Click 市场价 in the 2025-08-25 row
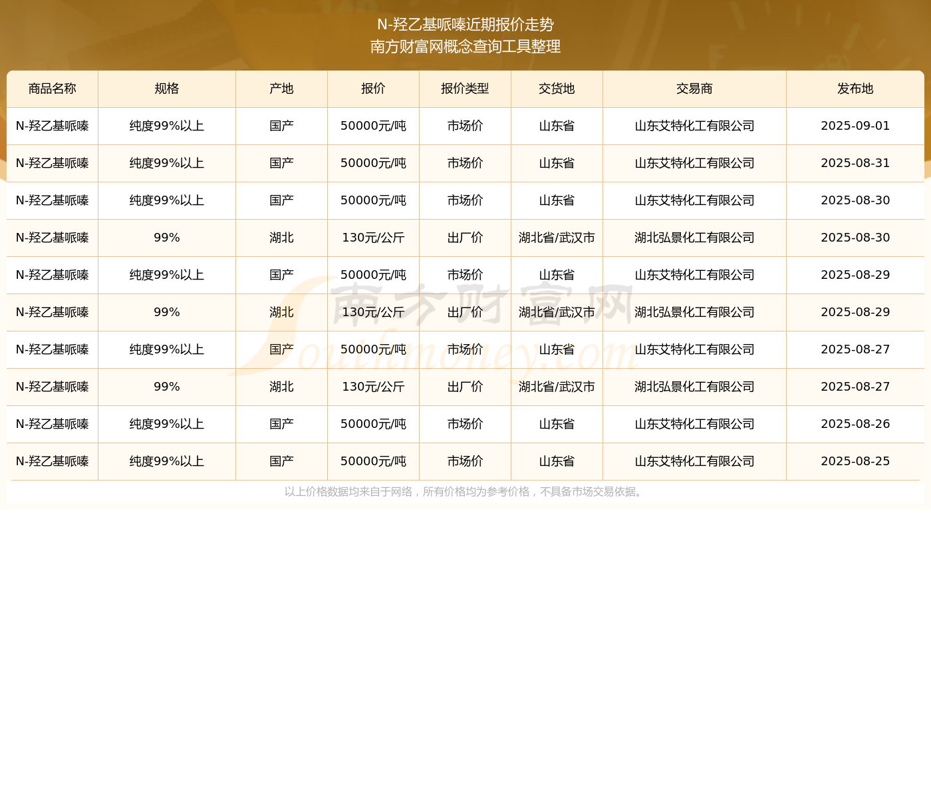The image size is (931, 802). (x=465, y=461)
